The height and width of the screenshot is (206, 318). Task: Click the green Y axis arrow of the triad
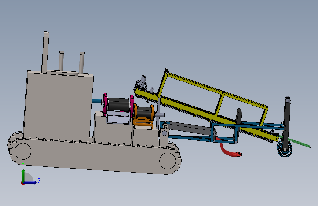point(23,175)
